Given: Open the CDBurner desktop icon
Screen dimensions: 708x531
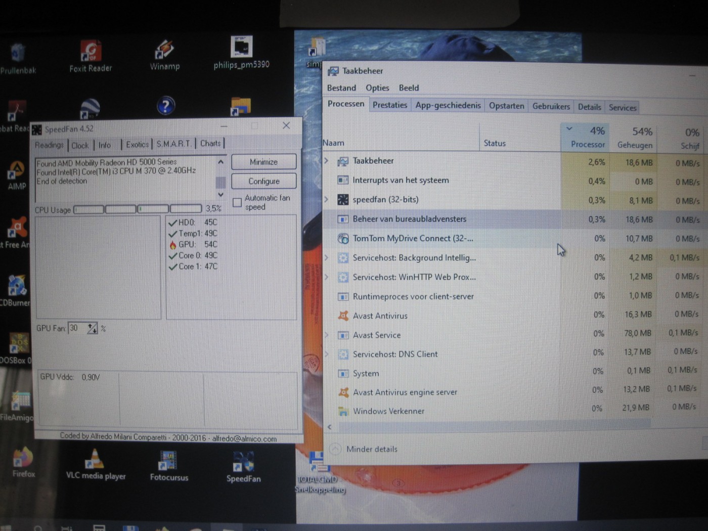Looking at the screenshot, I should (x=16, y=291).
